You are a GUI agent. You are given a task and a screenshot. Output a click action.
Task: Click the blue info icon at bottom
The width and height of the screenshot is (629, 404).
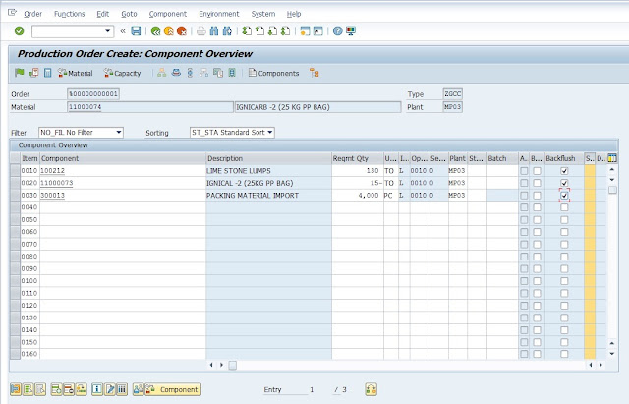[97, 389]
